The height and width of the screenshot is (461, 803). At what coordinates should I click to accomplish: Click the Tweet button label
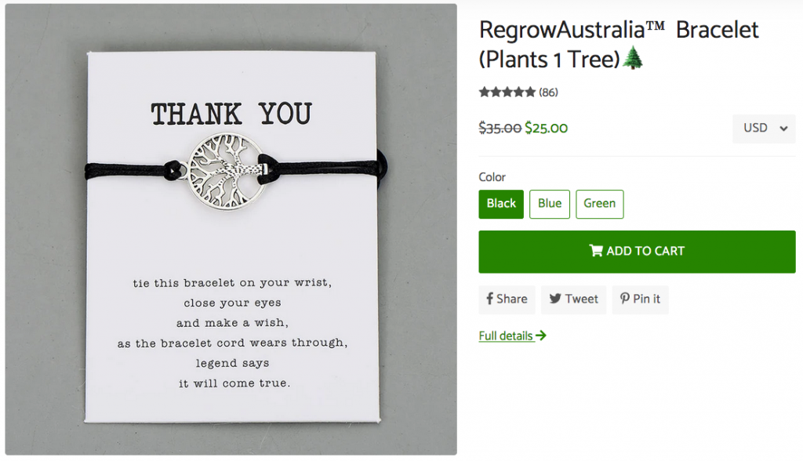point(581,299)
